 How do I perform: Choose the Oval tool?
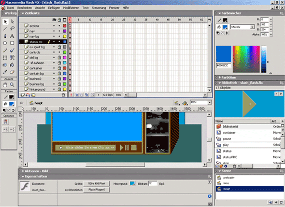[5, 43]
